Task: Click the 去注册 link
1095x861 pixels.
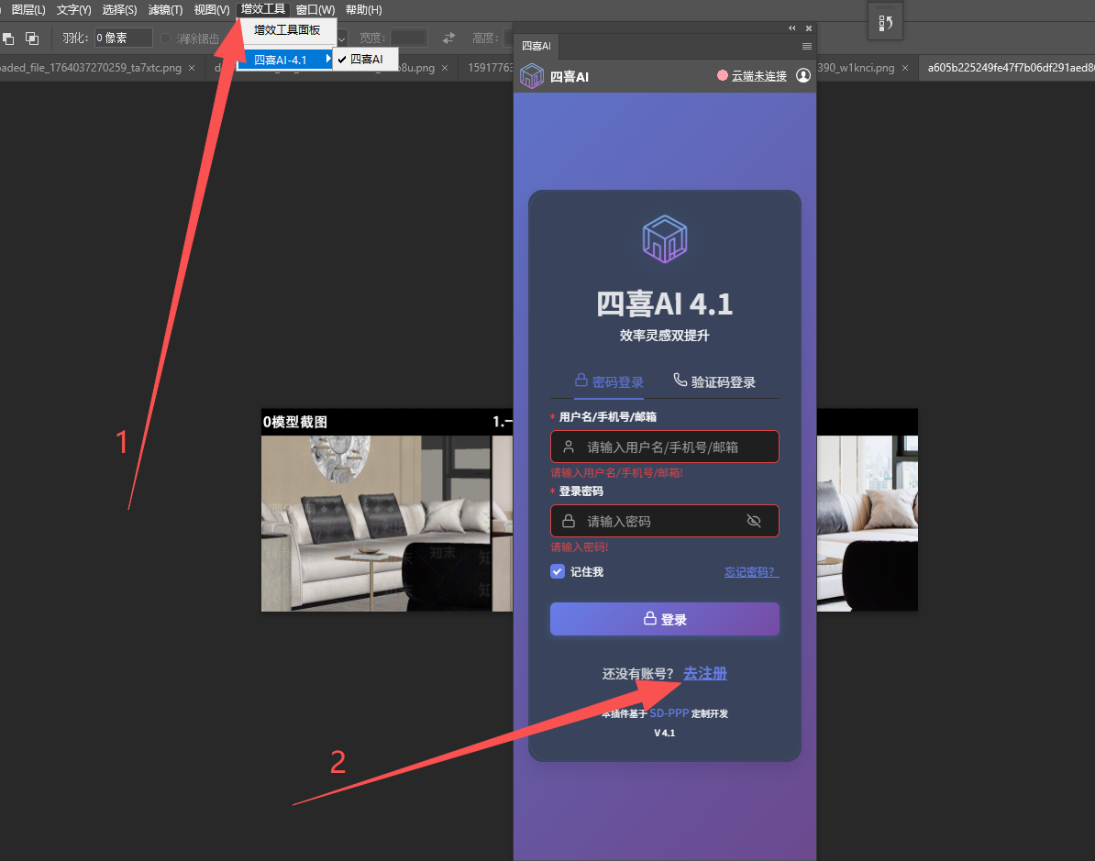Action: (705, 674)
